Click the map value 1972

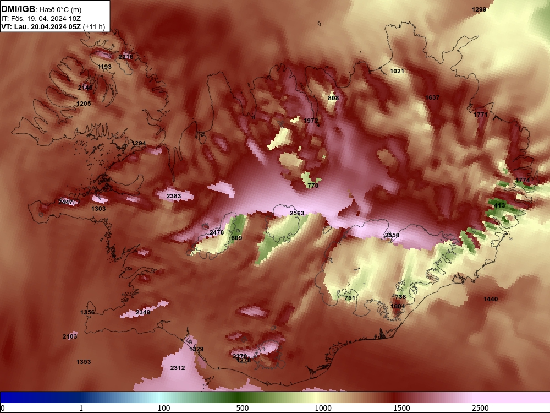311,121
